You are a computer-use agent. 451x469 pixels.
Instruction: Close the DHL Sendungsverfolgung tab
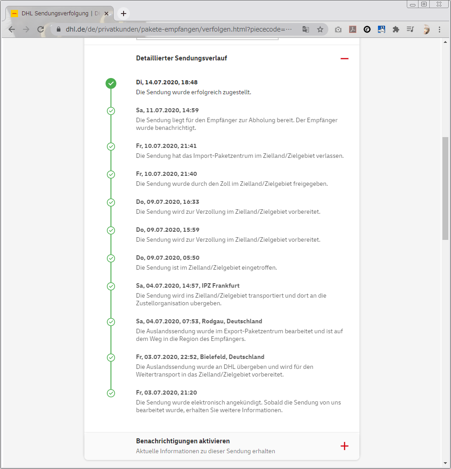click(106, 14)
